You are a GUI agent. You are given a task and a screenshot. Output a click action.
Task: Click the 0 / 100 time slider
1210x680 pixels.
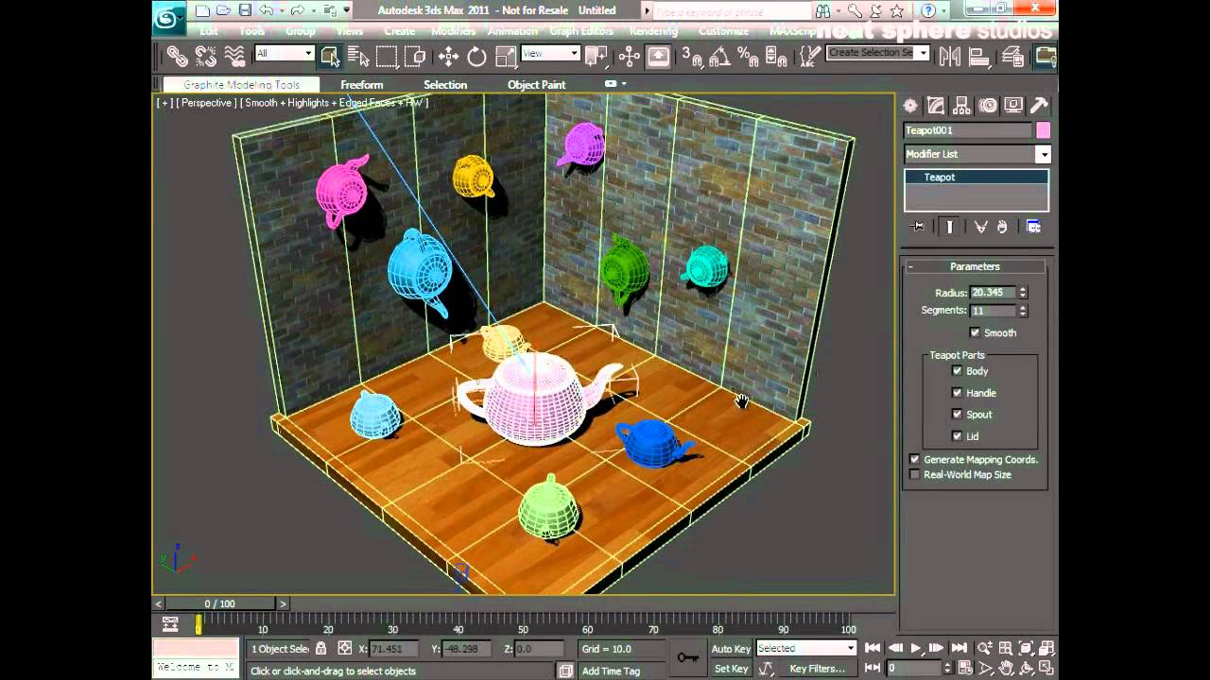220,603
